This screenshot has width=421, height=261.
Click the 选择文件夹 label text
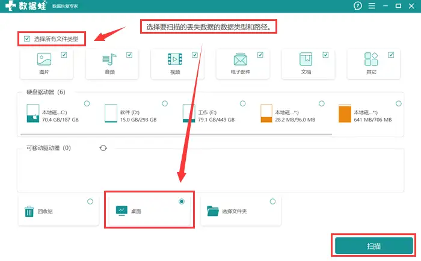tap(235, 212)
